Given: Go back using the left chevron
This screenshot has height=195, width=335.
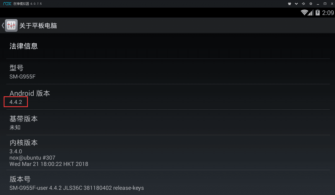Looking at the screenshot, I should pyautogui.click(x=3, y=25).
